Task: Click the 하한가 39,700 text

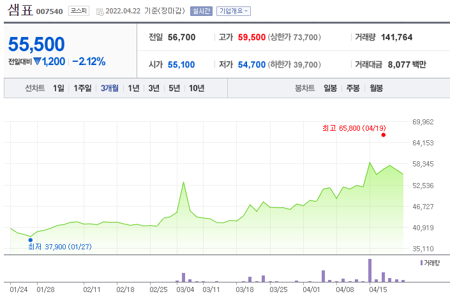Action: coord(294,64)
